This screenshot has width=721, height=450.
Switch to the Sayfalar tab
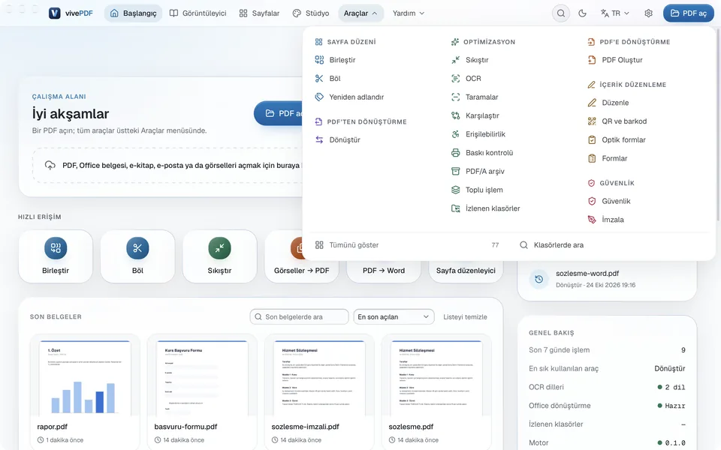[259, 13]
